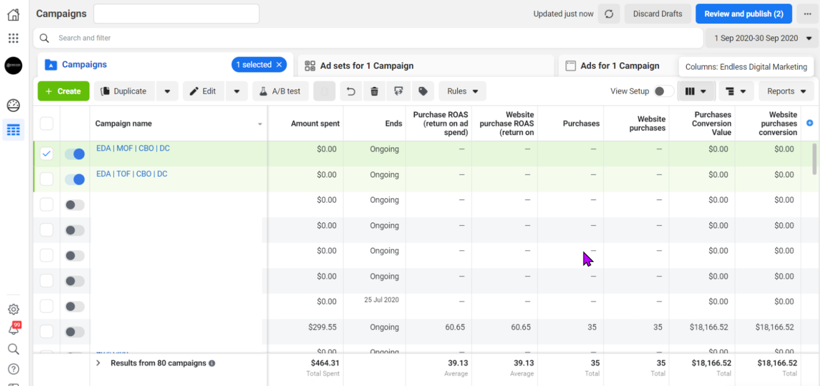Click the business account avatar

[x=13, y=66]
